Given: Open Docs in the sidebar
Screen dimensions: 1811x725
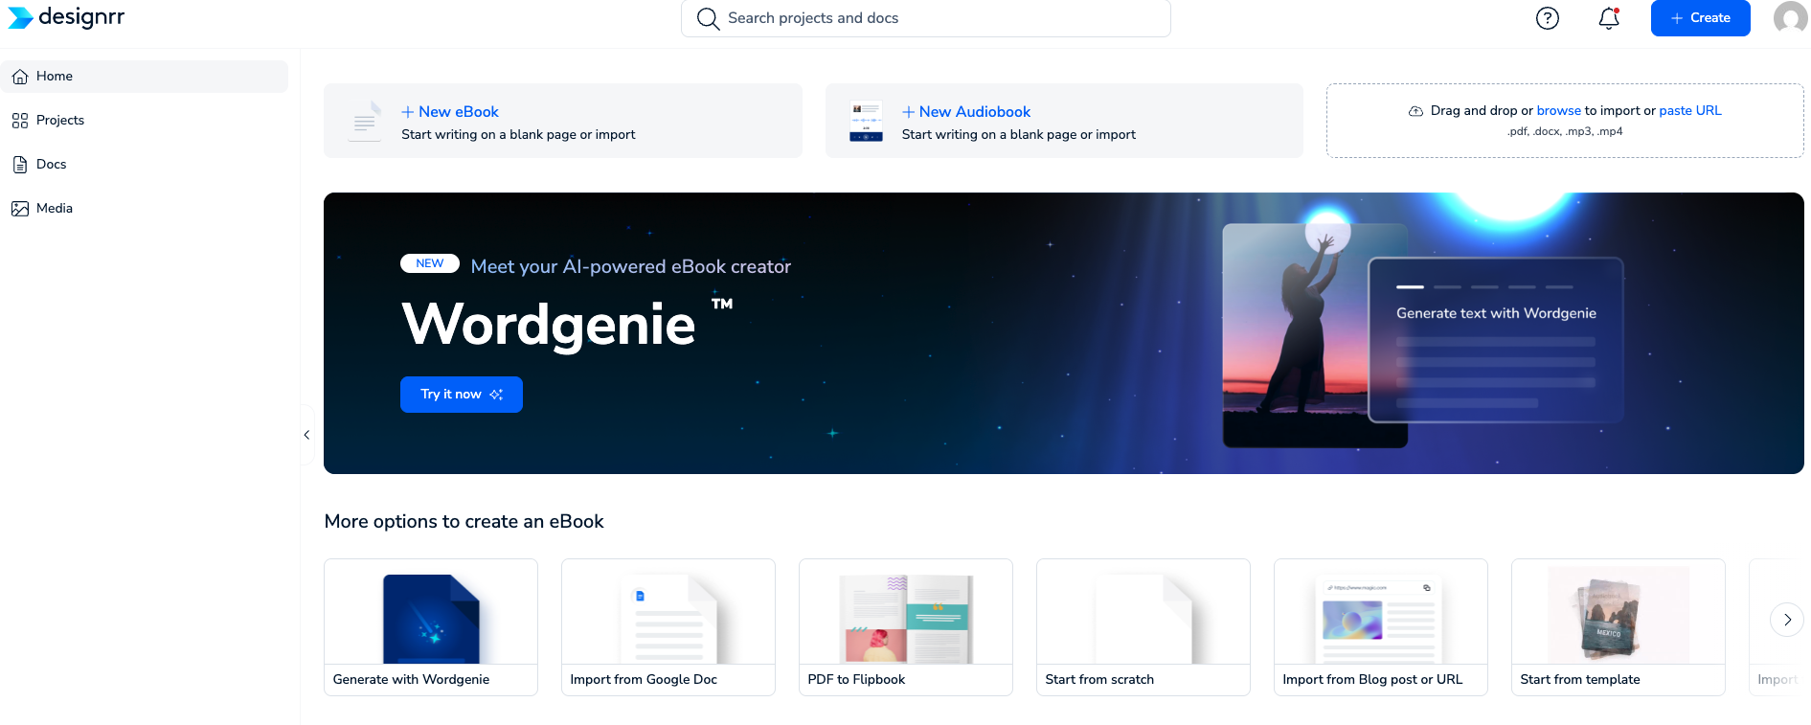Looking at the screenshot, I should pyautogui.click(x=144, y=165).
